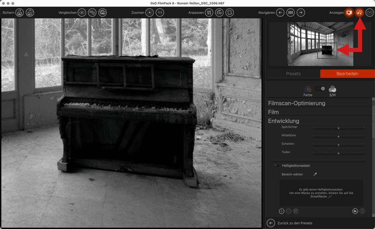Image resolution: width=375 pixels, height=229 pixels.
Task: Rotate the image 90 degrees
Action: click(x=219, y=13)
